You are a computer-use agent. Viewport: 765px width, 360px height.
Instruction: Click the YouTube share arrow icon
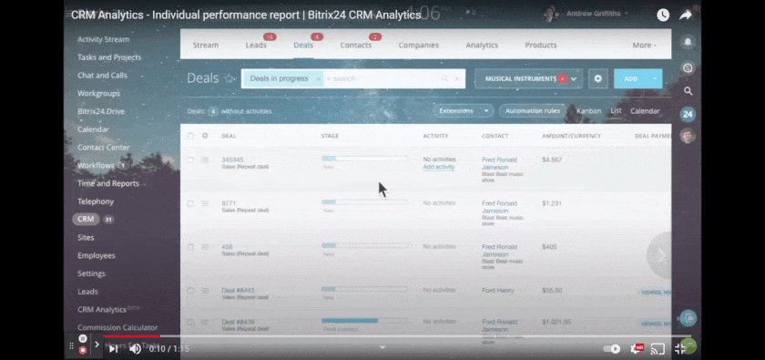pyautogui.click(x=686, y=15)
